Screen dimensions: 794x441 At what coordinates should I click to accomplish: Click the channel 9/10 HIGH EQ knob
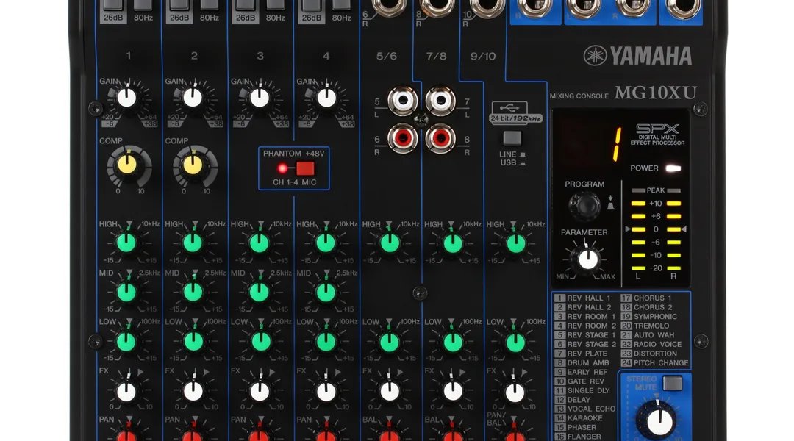click(x=515, y=243)
